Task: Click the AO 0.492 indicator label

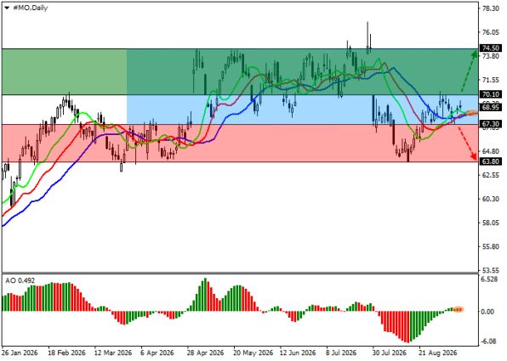Action: 20,280
